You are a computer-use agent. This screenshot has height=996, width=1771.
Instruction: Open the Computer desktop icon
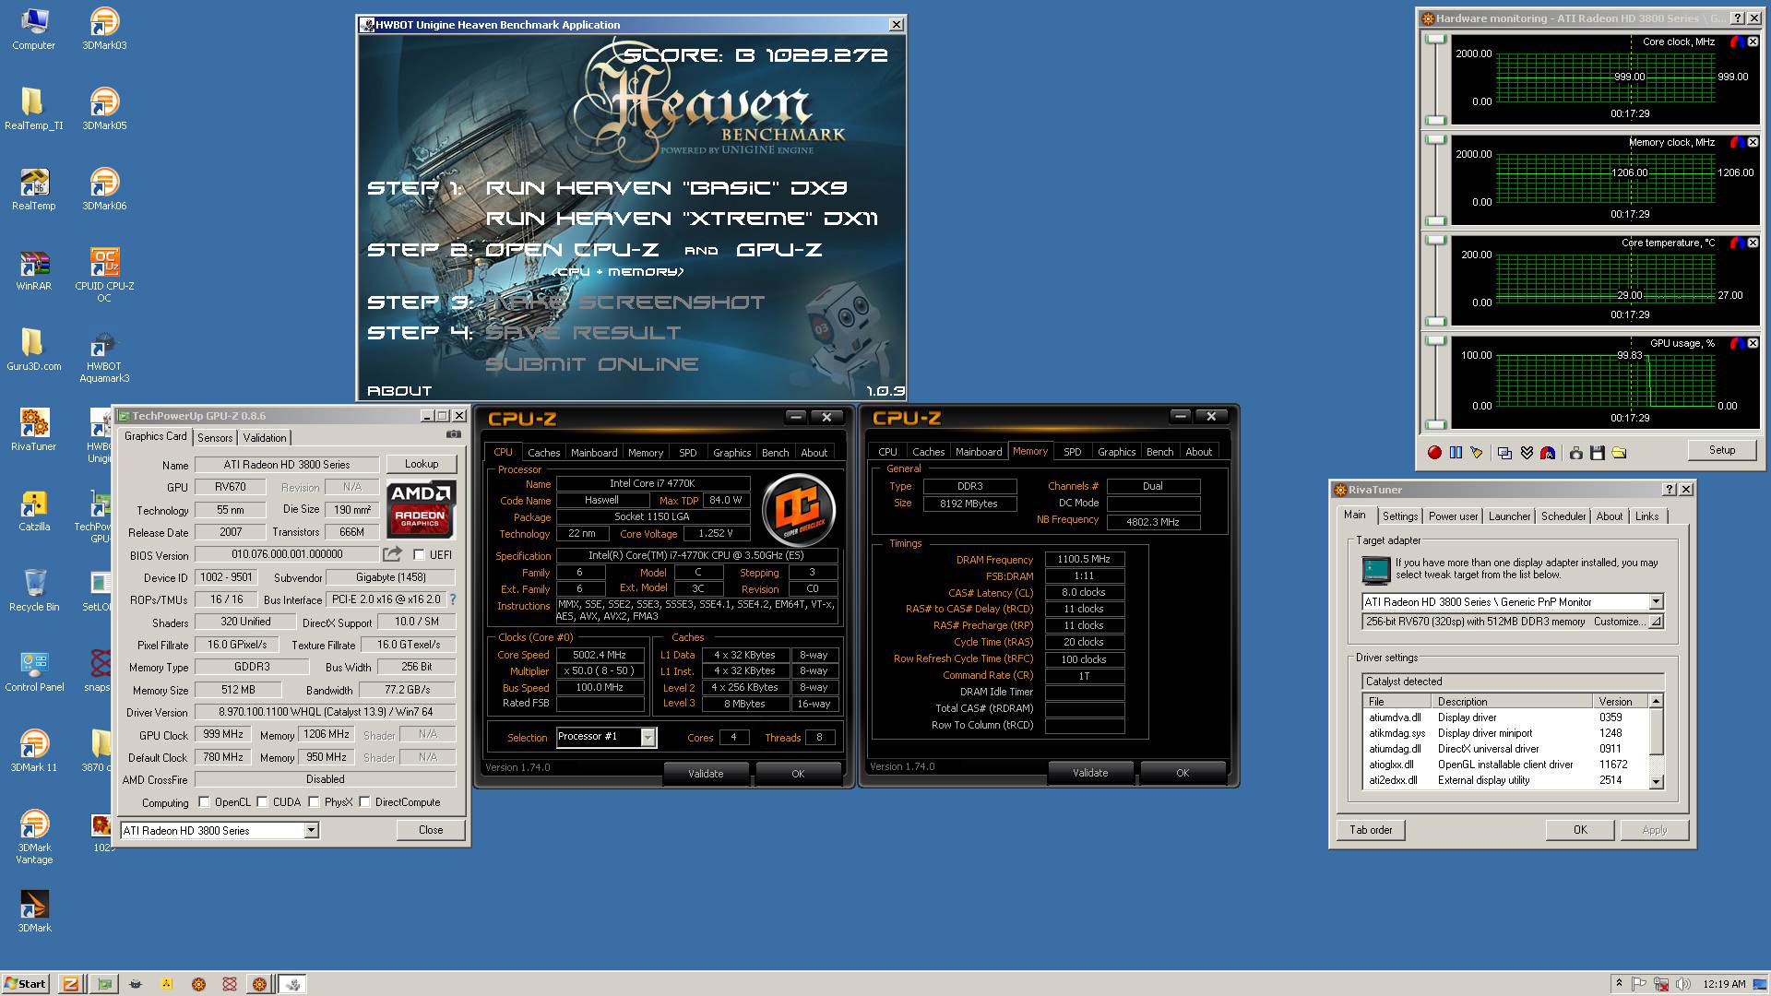(33, 29)
